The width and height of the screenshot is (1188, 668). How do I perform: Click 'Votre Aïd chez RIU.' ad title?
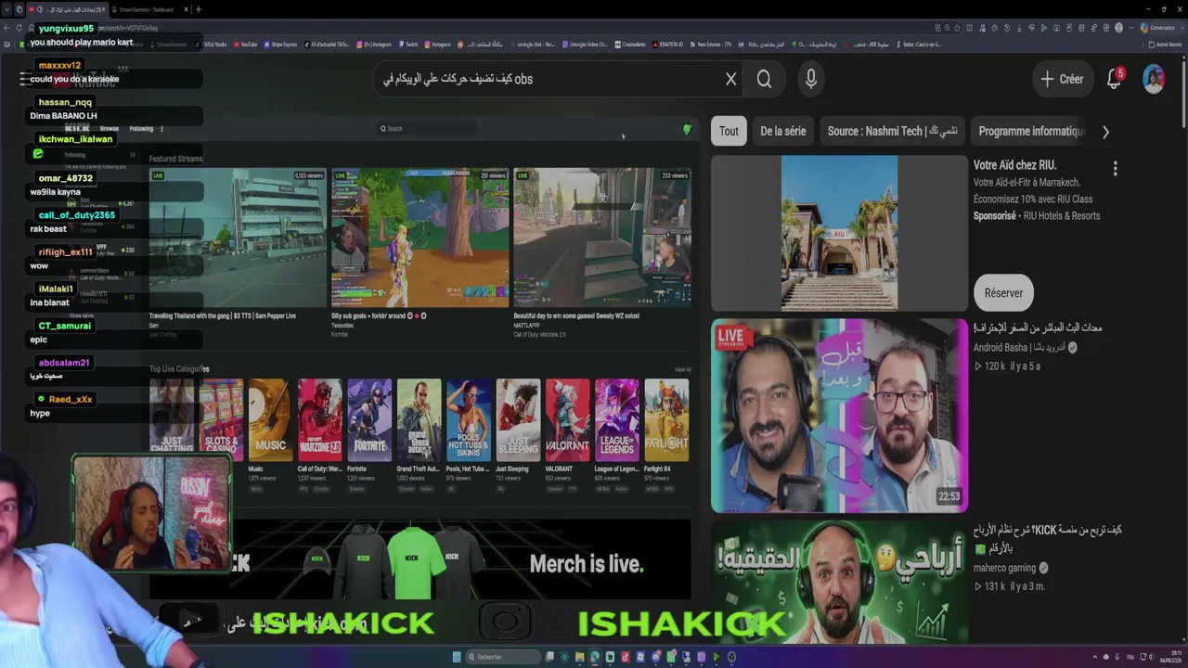click(1014, 165)
